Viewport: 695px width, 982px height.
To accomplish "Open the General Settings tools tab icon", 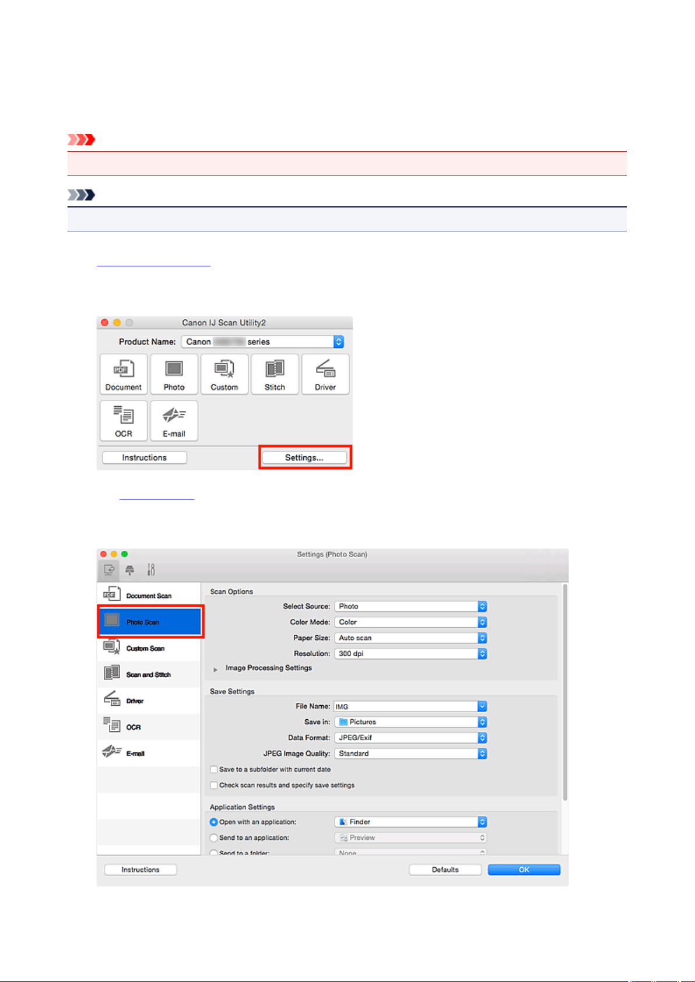I will pyautogui.click(x=151, y=570).
